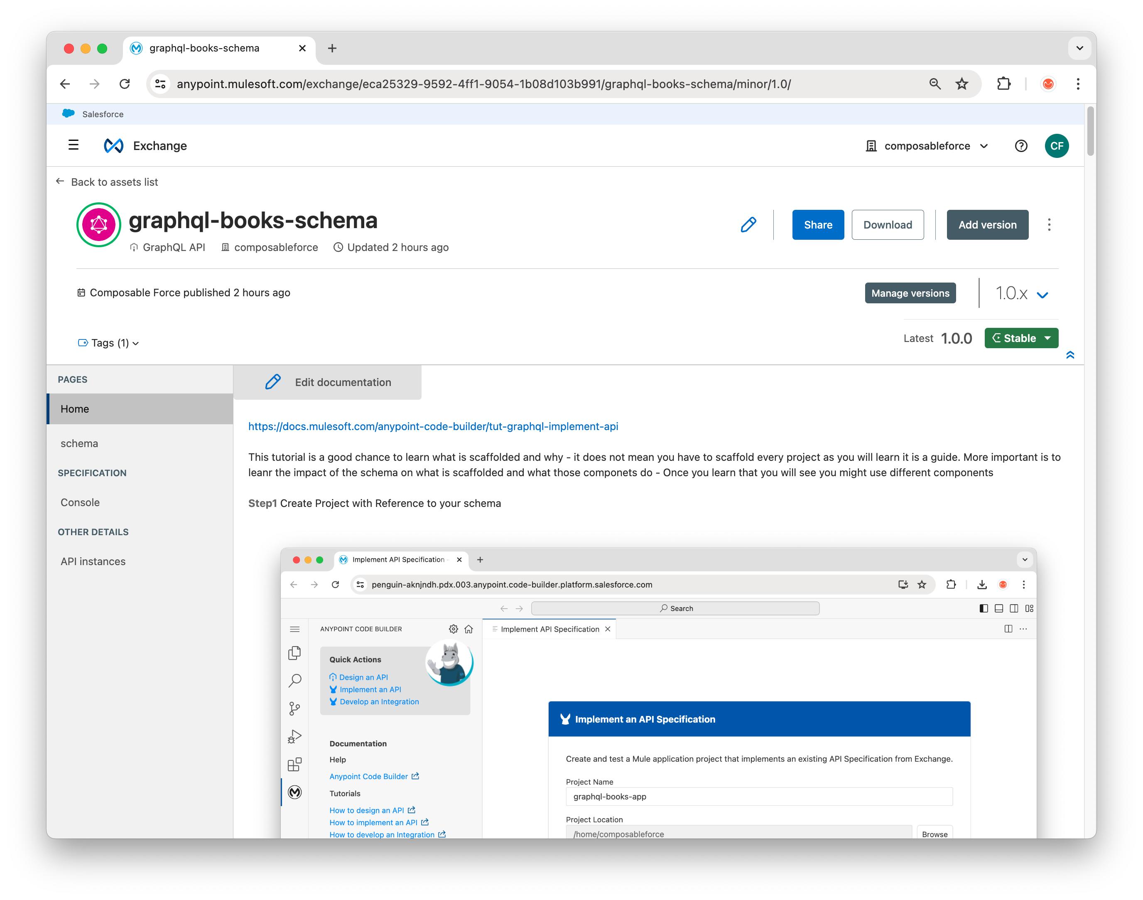This screenshot has width=1143, height=900.
Task: Open the asset more options kebab menu
Action: pyautogui.click(x=1049, y=225)
